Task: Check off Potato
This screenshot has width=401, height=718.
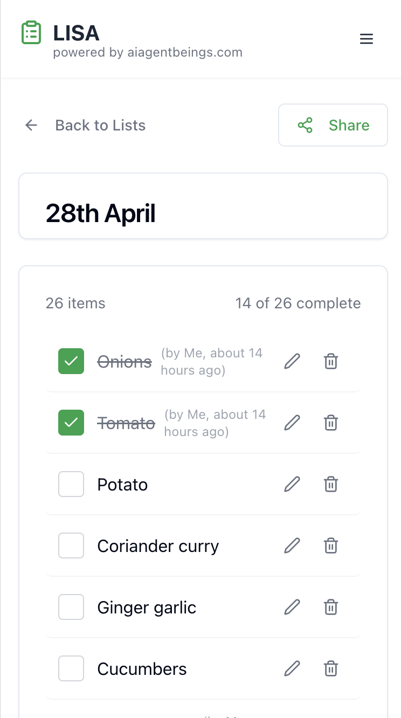Action: [x=71, y=485]
